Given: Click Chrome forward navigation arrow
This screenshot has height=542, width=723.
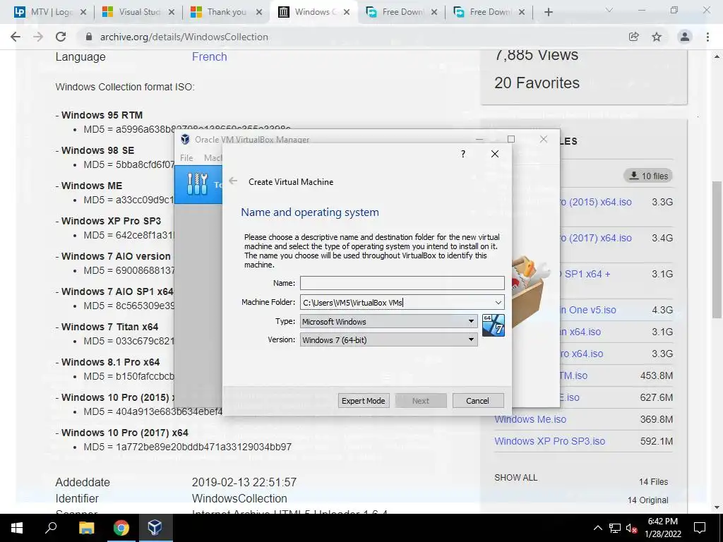Looking at the screenshot, I should (x=38, y=37).
